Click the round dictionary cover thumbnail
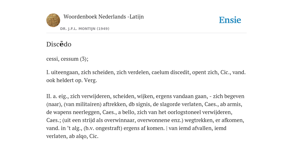The height and width of the screenshot is (146, 293). pos(53,20)
